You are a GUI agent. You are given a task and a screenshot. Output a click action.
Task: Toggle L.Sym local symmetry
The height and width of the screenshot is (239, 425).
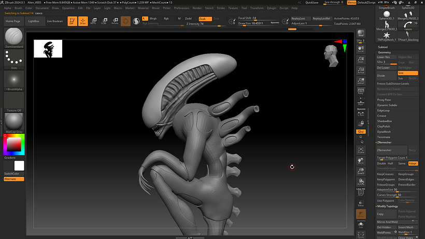click(361, 114)
